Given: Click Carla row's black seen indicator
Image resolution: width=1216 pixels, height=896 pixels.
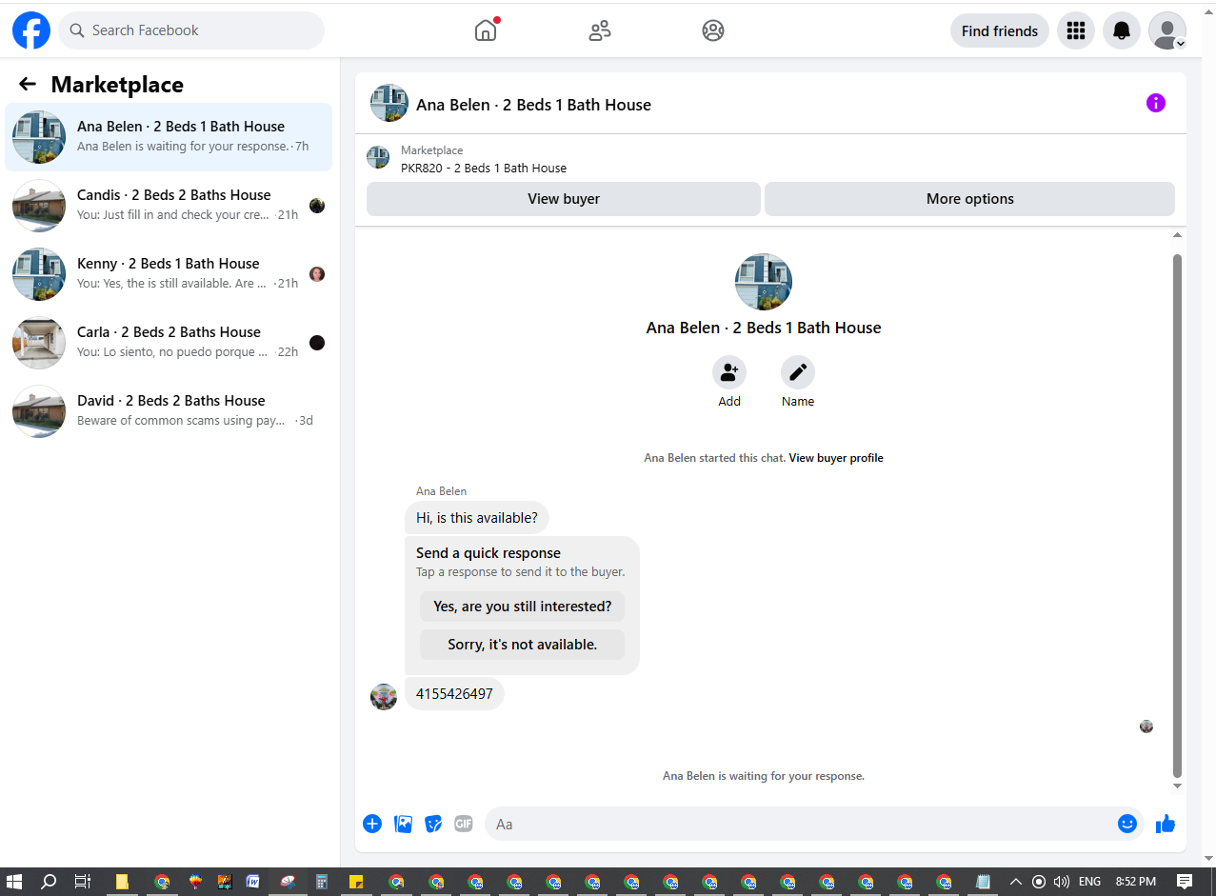Looking at the screenshot, I should click(317, 343).
